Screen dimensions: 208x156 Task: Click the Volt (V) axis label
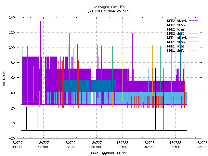pos(4,78)
